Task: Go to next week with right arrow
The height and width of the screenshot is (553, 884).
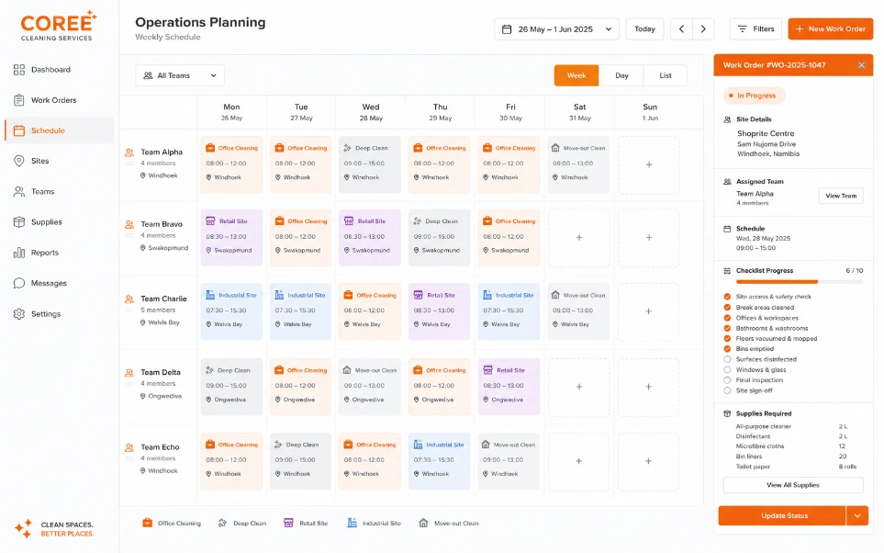Action: click(703, 28)
